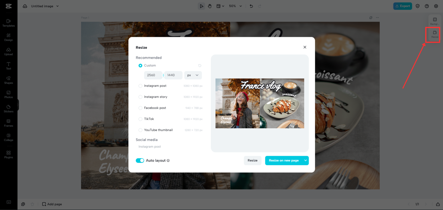
Task: Click the undo arrow
Action: coord(251,6)
